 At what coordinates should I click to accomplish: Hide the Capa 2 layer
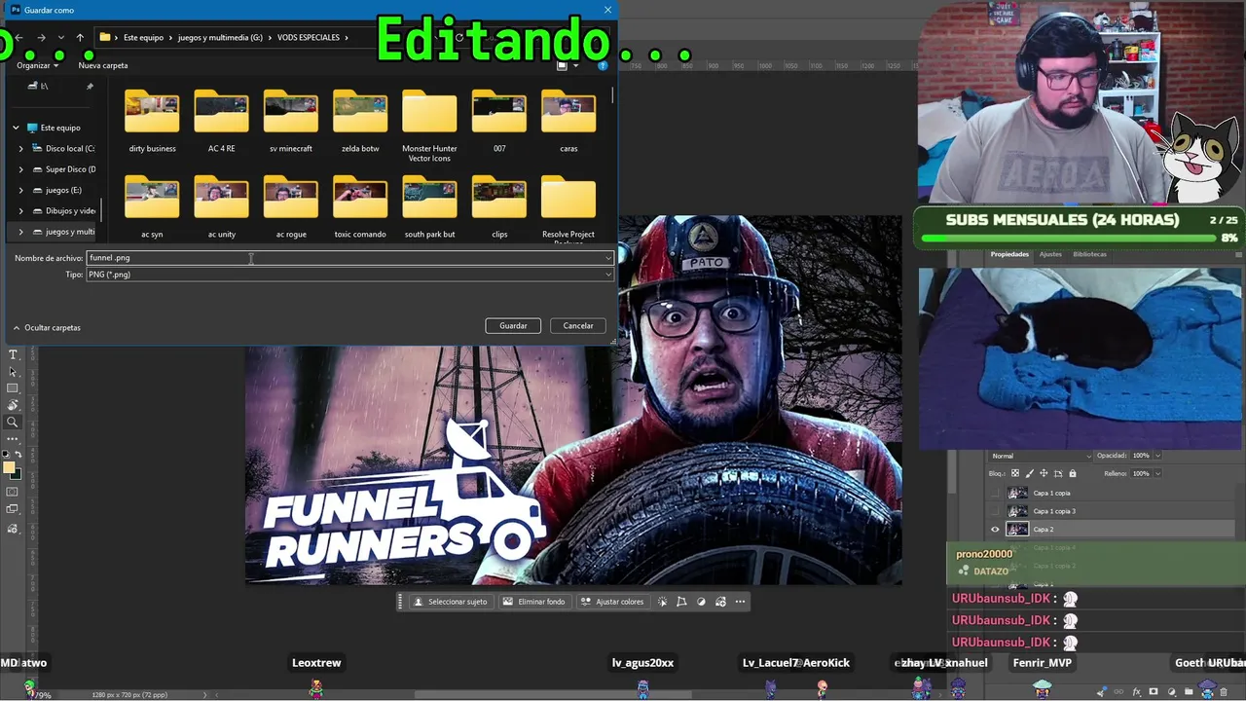pyautogui.click(x=995, y=530)
